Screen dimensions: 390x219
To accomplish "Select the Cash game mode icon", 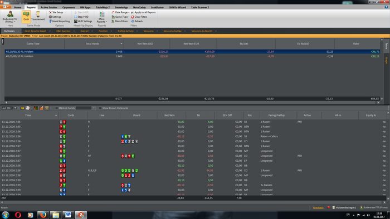I will pos(26,16).
